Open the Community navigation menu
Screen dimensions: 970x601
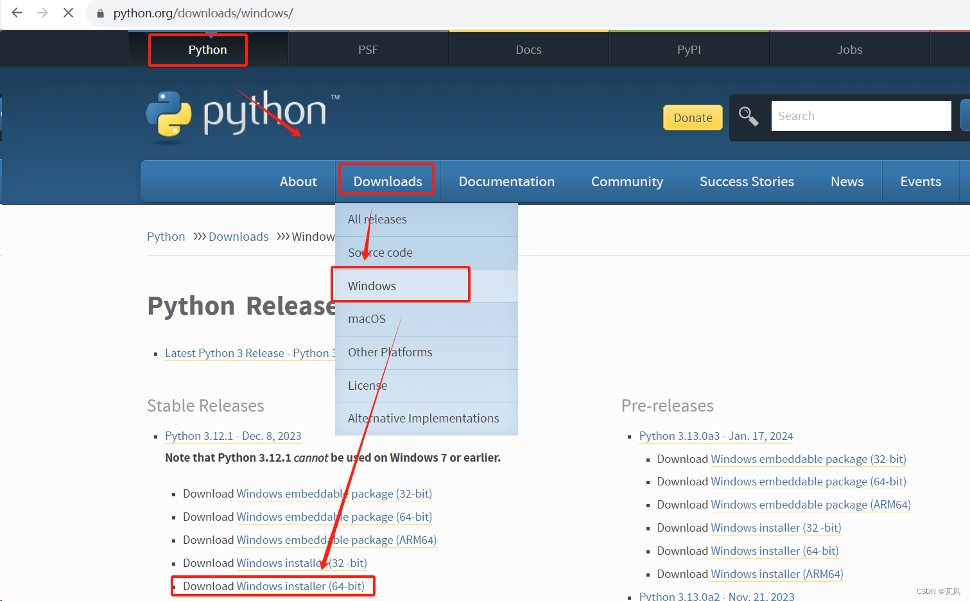627,182
